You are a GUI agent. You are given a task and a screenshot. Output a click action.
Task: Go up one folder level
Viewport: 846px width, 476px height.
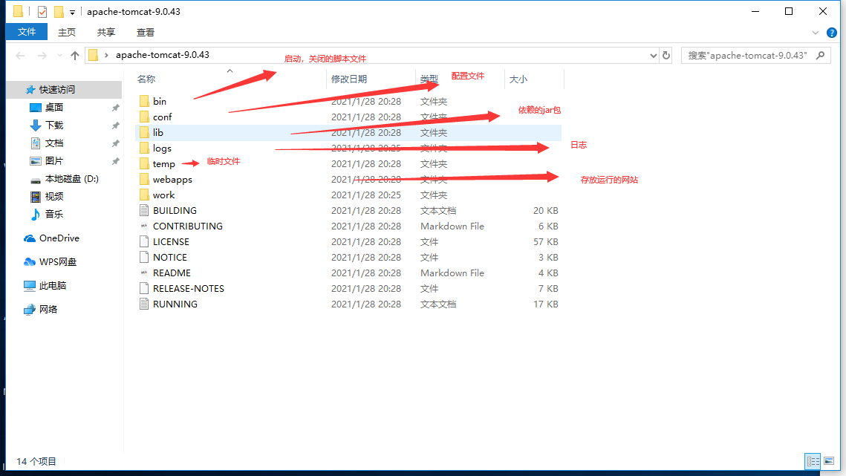tap(75, 55)
